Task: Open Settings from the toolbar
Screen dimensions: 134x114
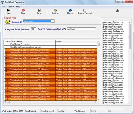Action: coord(55,11)
